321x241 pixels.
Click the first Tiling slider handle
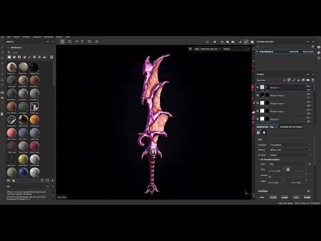tap(279, 171)
